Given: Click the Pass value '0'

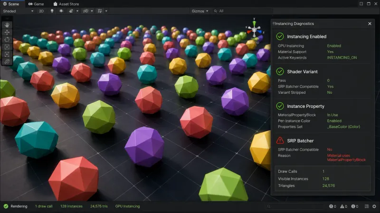Looking at the screenshot, I should coord(328,80).
